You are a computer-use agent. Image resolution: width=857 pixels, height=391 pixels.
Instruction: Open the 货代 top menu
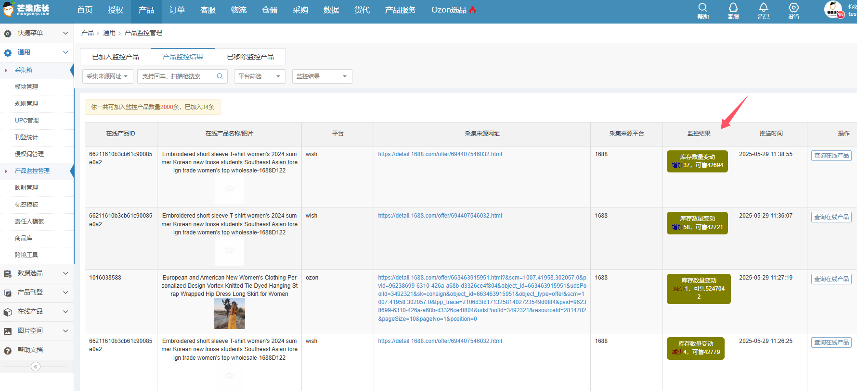pos(362,10)
